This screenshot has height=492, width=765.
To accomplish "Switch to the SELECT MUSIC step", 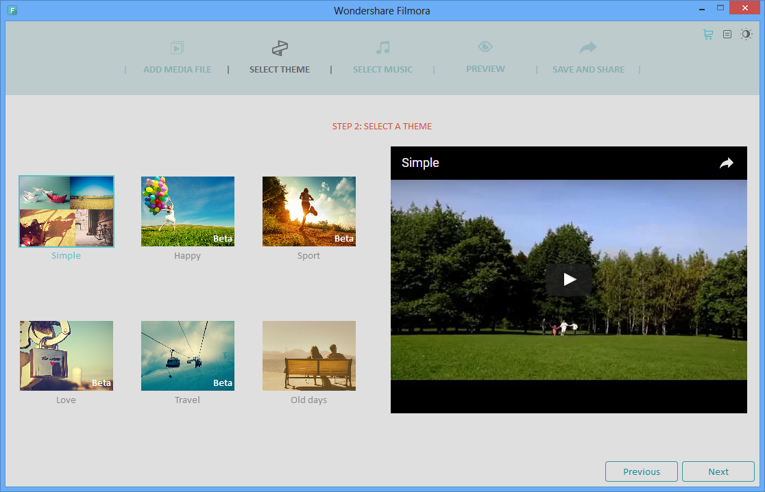I will (x=382, y=69).
